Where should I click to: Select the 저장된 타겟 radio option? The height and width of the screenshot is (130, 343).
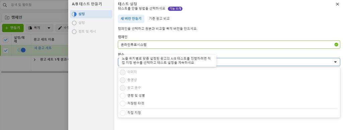click(123, 103)
